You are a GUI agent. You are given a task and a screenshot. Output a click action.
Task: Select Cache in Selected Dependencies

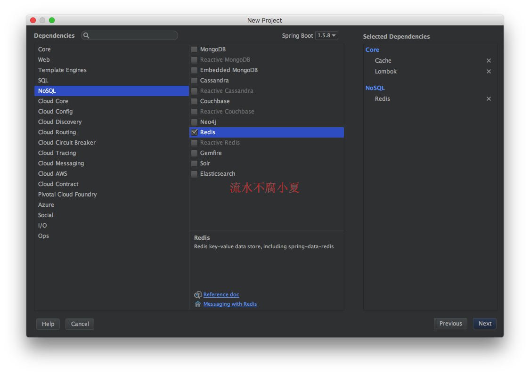pyautogui.click(x=383, y=60)
